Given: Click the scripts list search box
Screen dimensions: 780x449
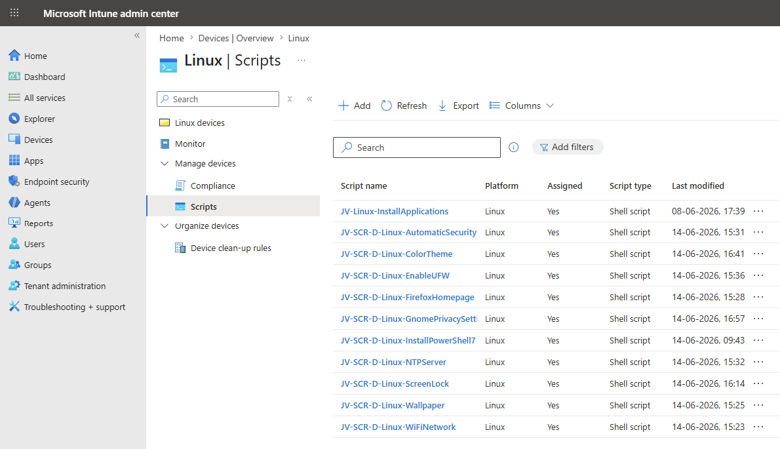Looking at the screenshot, I should 417,147.
